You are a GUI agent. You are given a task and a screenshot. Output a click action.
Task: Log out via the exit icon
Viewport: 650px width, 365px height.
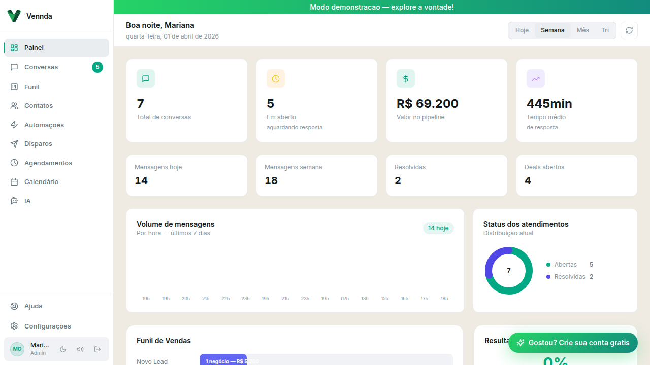coord(97,349)
